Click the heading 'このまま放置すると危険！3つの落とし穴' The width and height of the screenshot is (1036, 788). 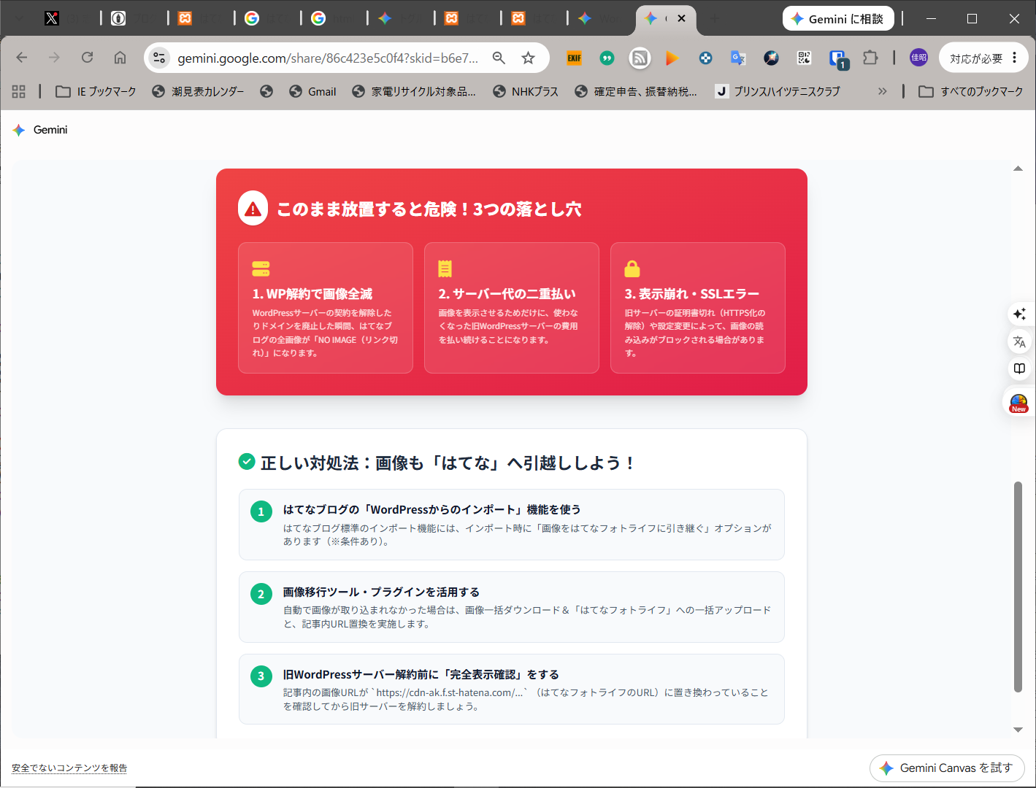(x=429, y=209)
